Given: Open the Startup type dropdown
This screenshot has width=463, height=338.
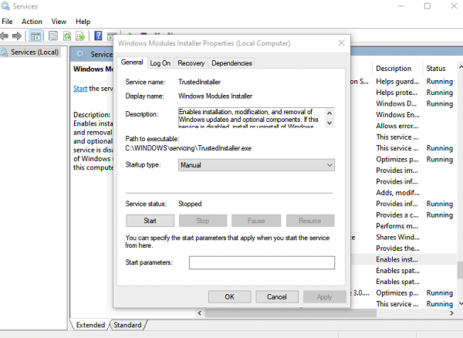Looking at the screenshot, I should pyautogui.click(x=256, y=165).
